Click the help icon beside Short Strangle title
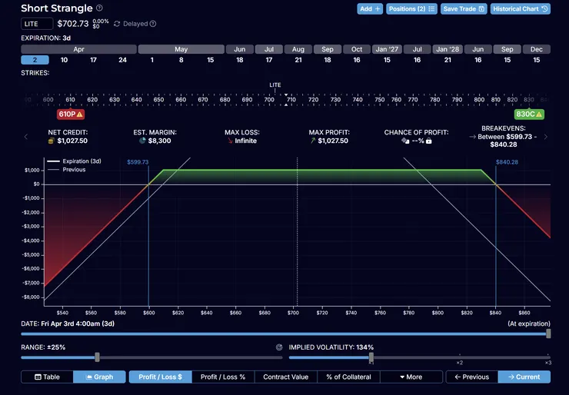Image resolution: width=569 pixels, height=395 pixels. point(99,8)
